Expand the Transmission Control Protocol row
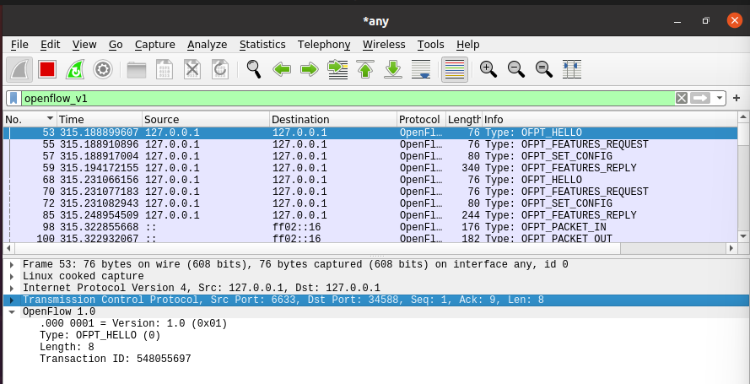This screenshot has width=750, height=384. tap(12, 300)
